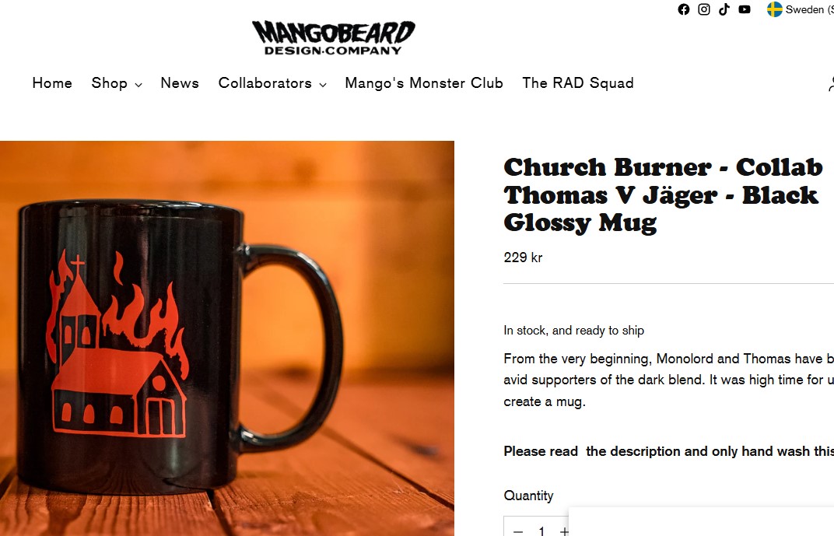Increase quantity with the plus button
The image size is (834, 536).
(x=564, y=531)
